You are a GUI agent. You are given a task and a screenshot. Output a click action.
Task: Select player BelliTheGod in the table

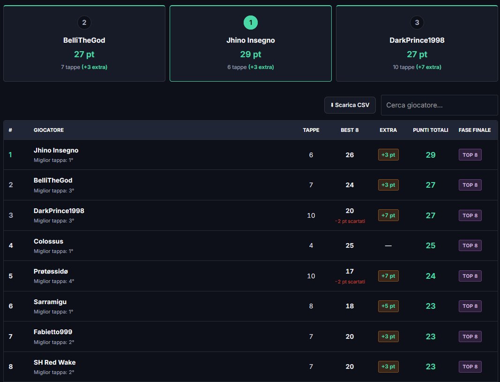tap(53, 181)
